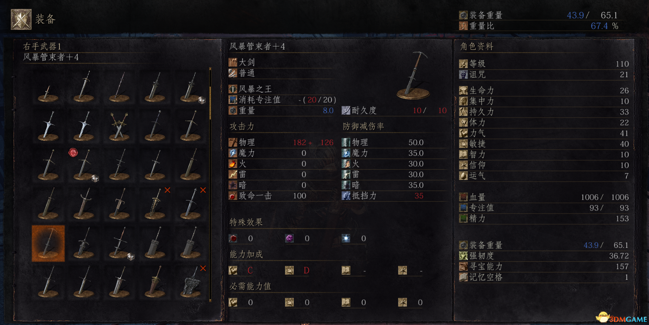
Task: Click the 火 fire attack icon
Action: pos(233,164)
